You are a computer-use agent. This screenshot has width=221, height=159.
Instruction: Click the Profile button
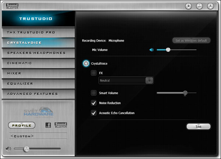[21, 125]
